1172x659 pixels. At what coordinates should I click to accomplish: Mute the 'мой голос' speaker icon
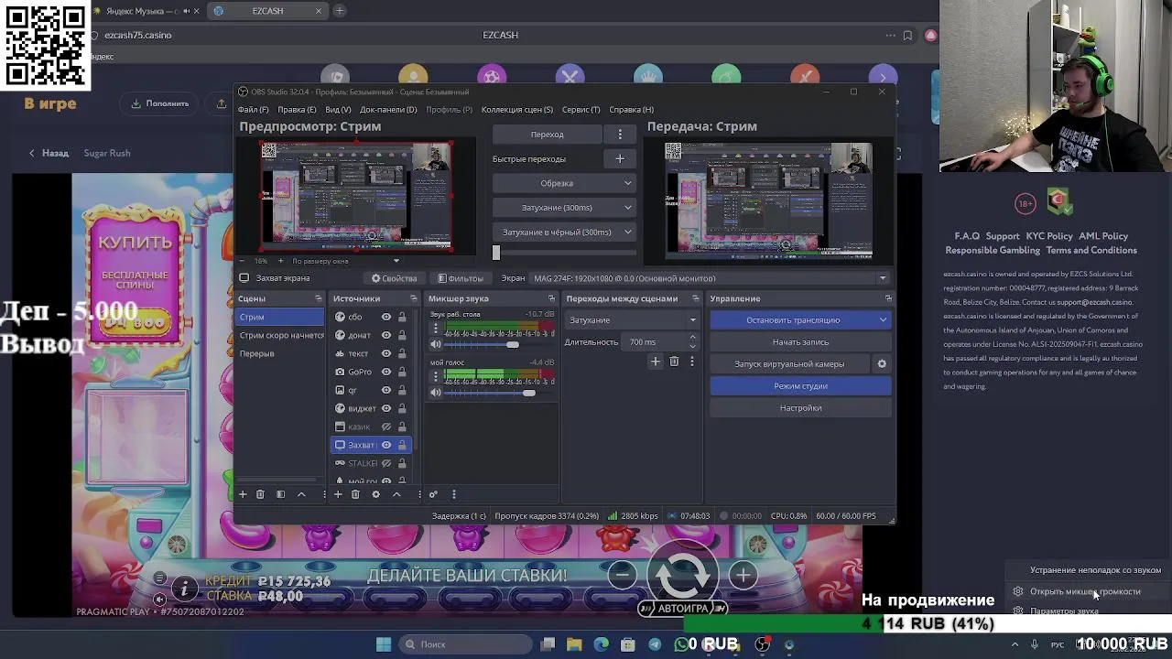[x=436, y=393]
